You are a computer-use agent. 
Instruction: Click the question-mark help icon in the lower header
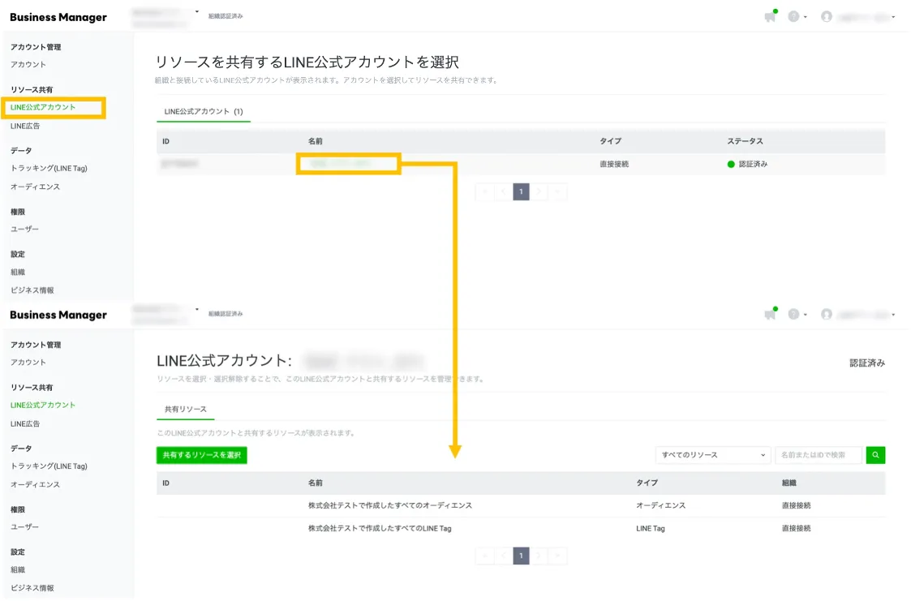[793, 315]
